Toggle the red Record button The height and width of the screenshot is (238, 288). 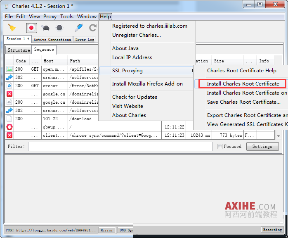(x=31, y=28)
